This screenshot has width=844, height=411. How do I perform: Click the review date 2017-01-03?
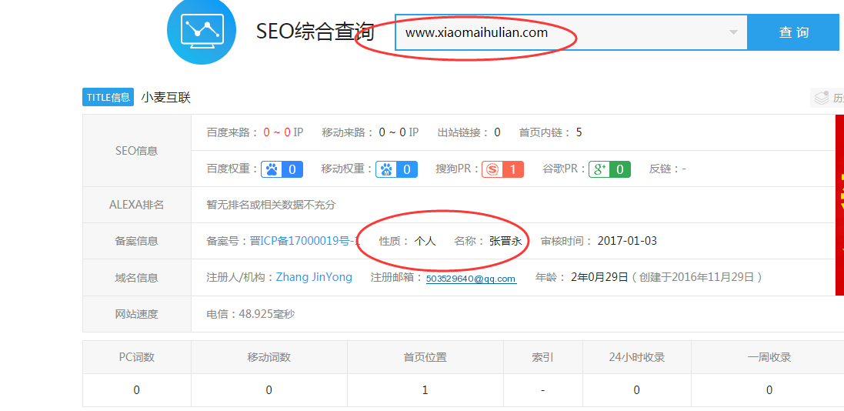(x=627, y=241)
